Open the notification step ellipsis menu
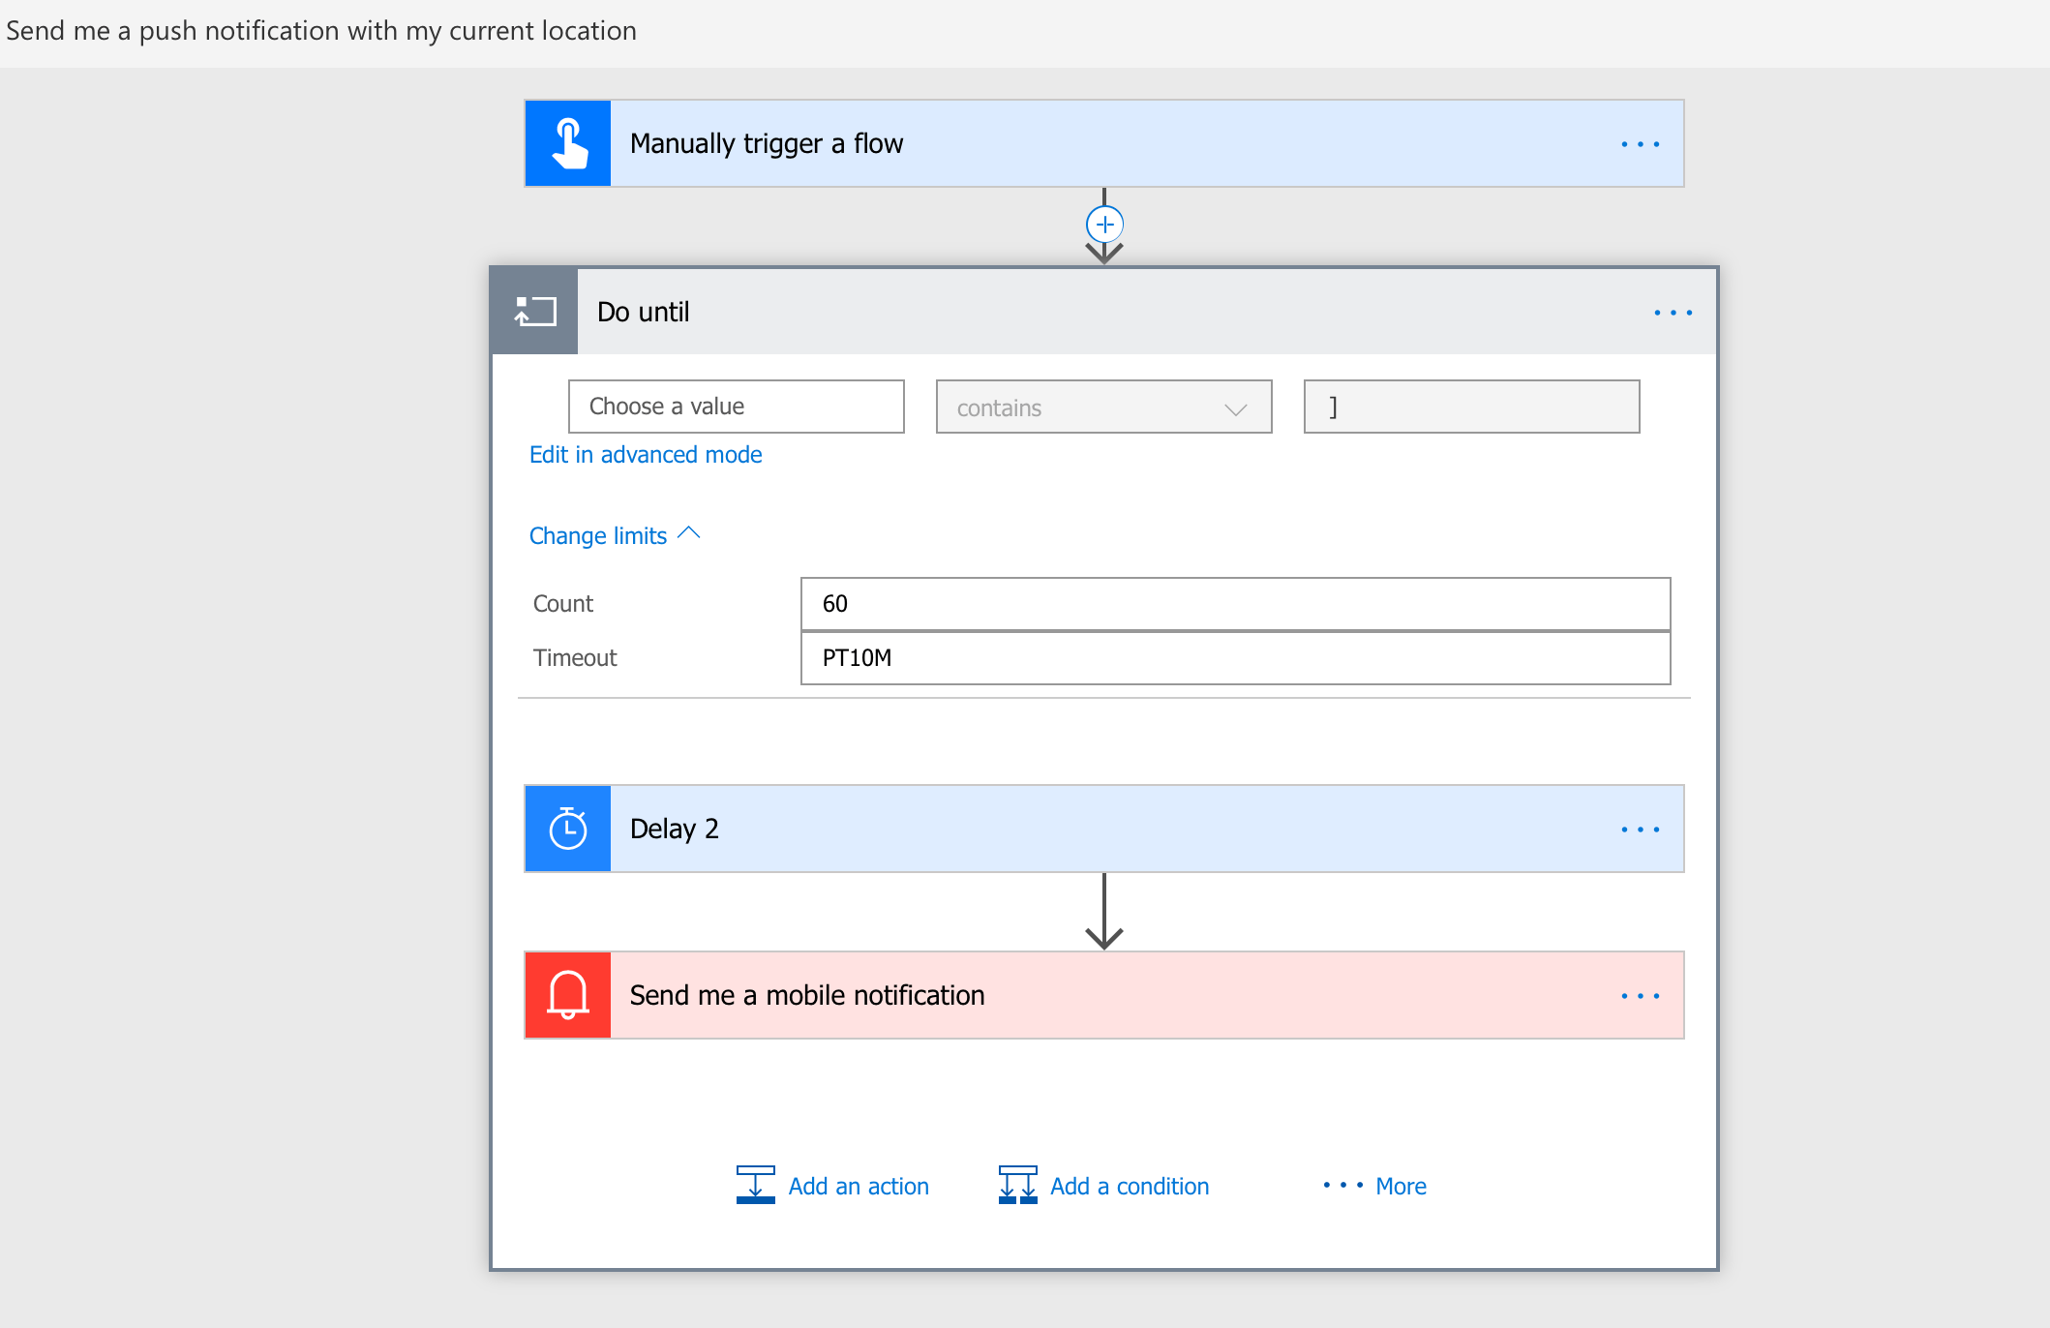Viewport: 2050px width, 1328px height. [x=1640, y=996]
